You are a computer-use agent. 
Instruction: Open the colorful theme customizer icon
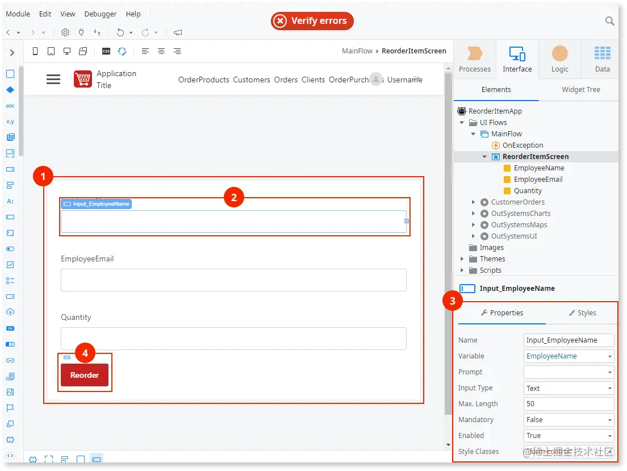pyautogui.click(x=122, y=51)
